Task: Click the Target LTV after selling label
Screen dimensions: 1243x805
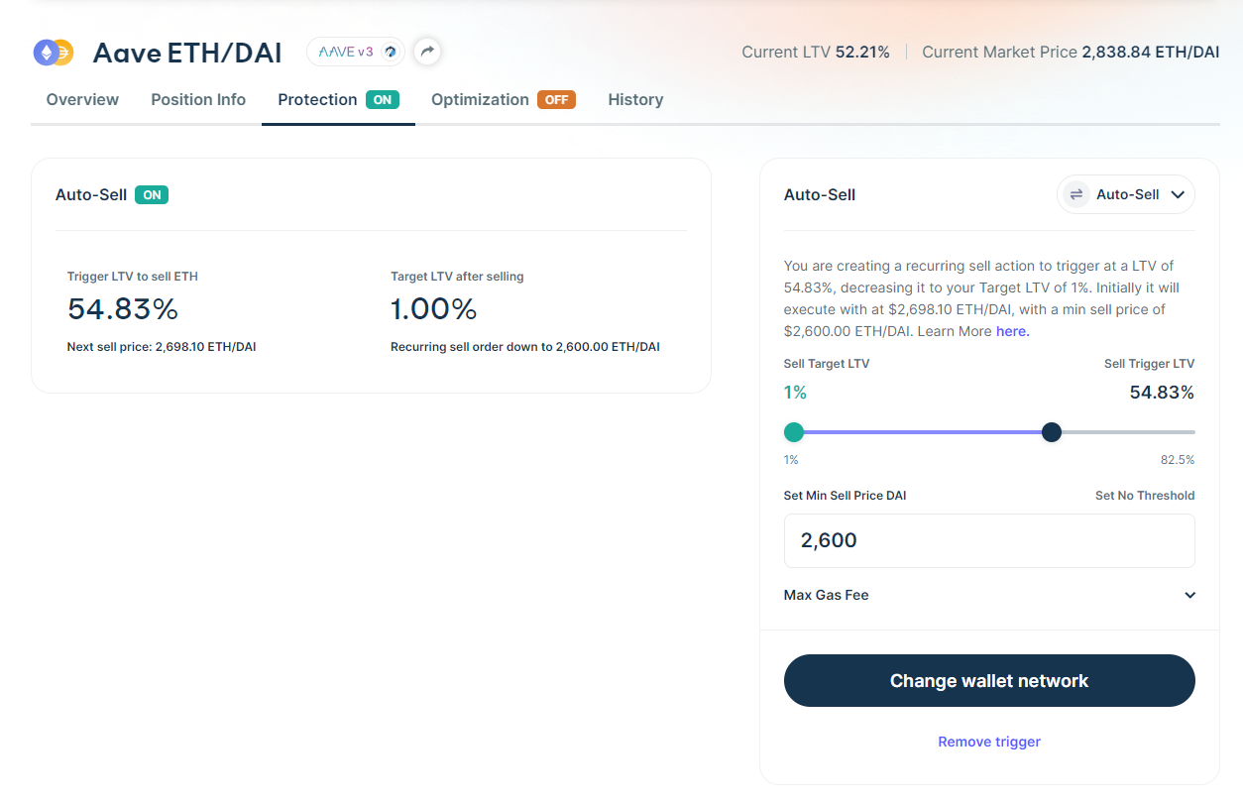Action: click(457, 277)
